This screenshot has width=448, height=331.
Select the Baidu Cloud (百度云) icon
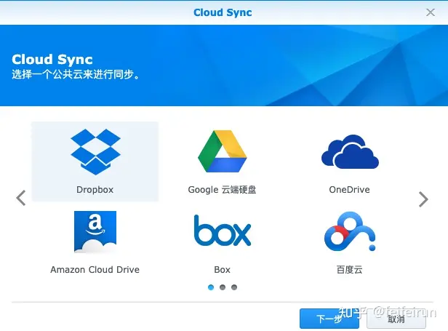pos(350,231)
